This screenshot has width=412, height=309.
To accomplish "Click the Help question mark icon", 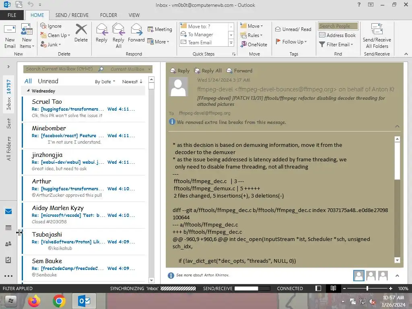I will pyautogui.click(x=359, y=4).
